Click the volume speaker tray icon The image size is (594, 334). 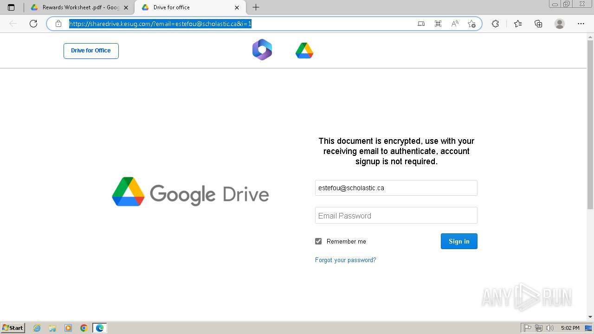point(550,328)
